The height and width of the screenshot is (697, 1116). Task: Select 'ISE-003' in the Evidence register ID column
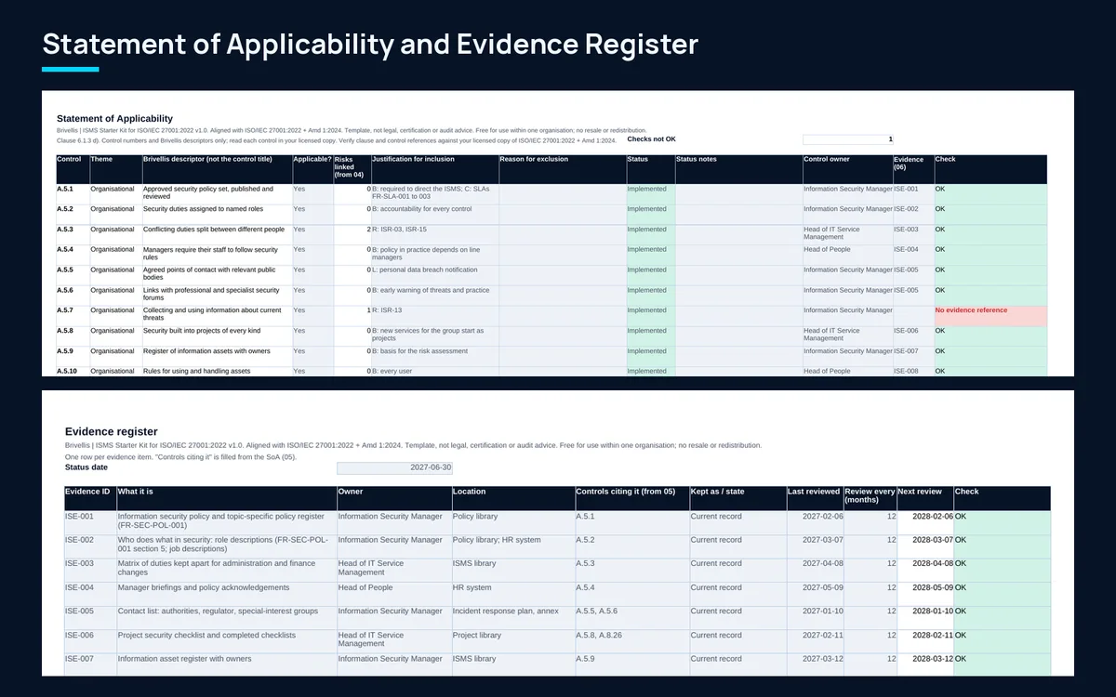click(x=90, y=570)
